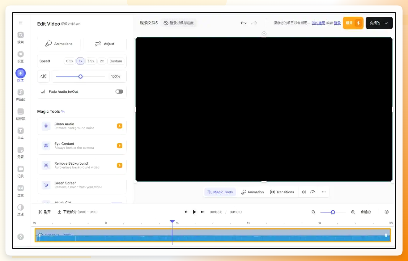Open the hamburger menu icon
Screen dimensions: 408x261
pyautogui.click(x=20, y=23)
